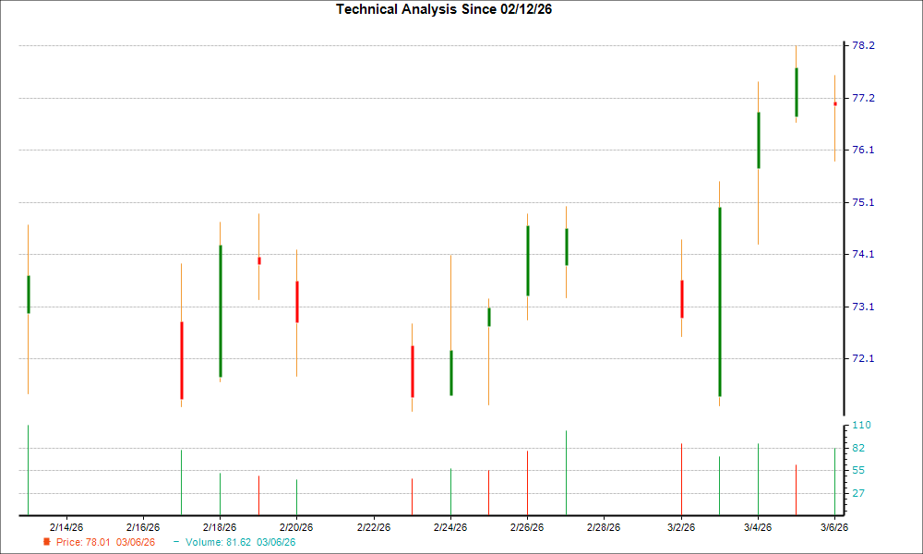Click the tall green candle on 3/3/26
The height and width of the screenshot is (554, 923).
720,300
